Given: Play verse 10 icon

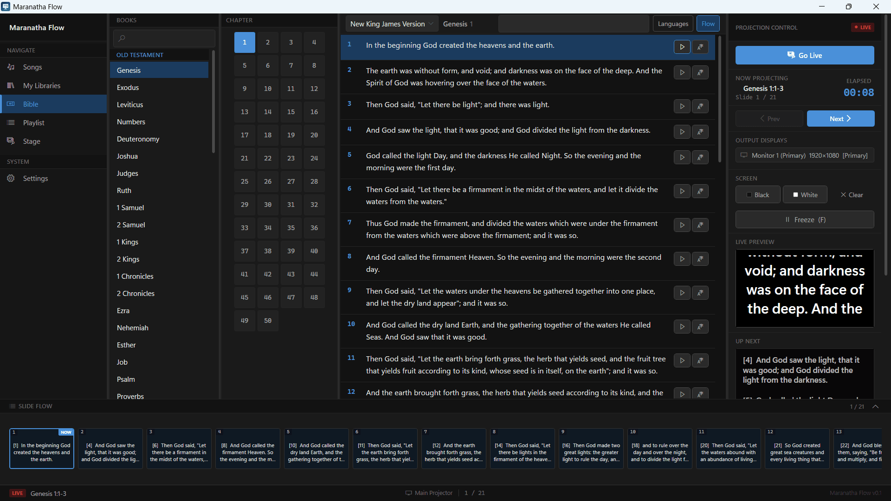Looking at the screenshot, I should click(682, 327).
